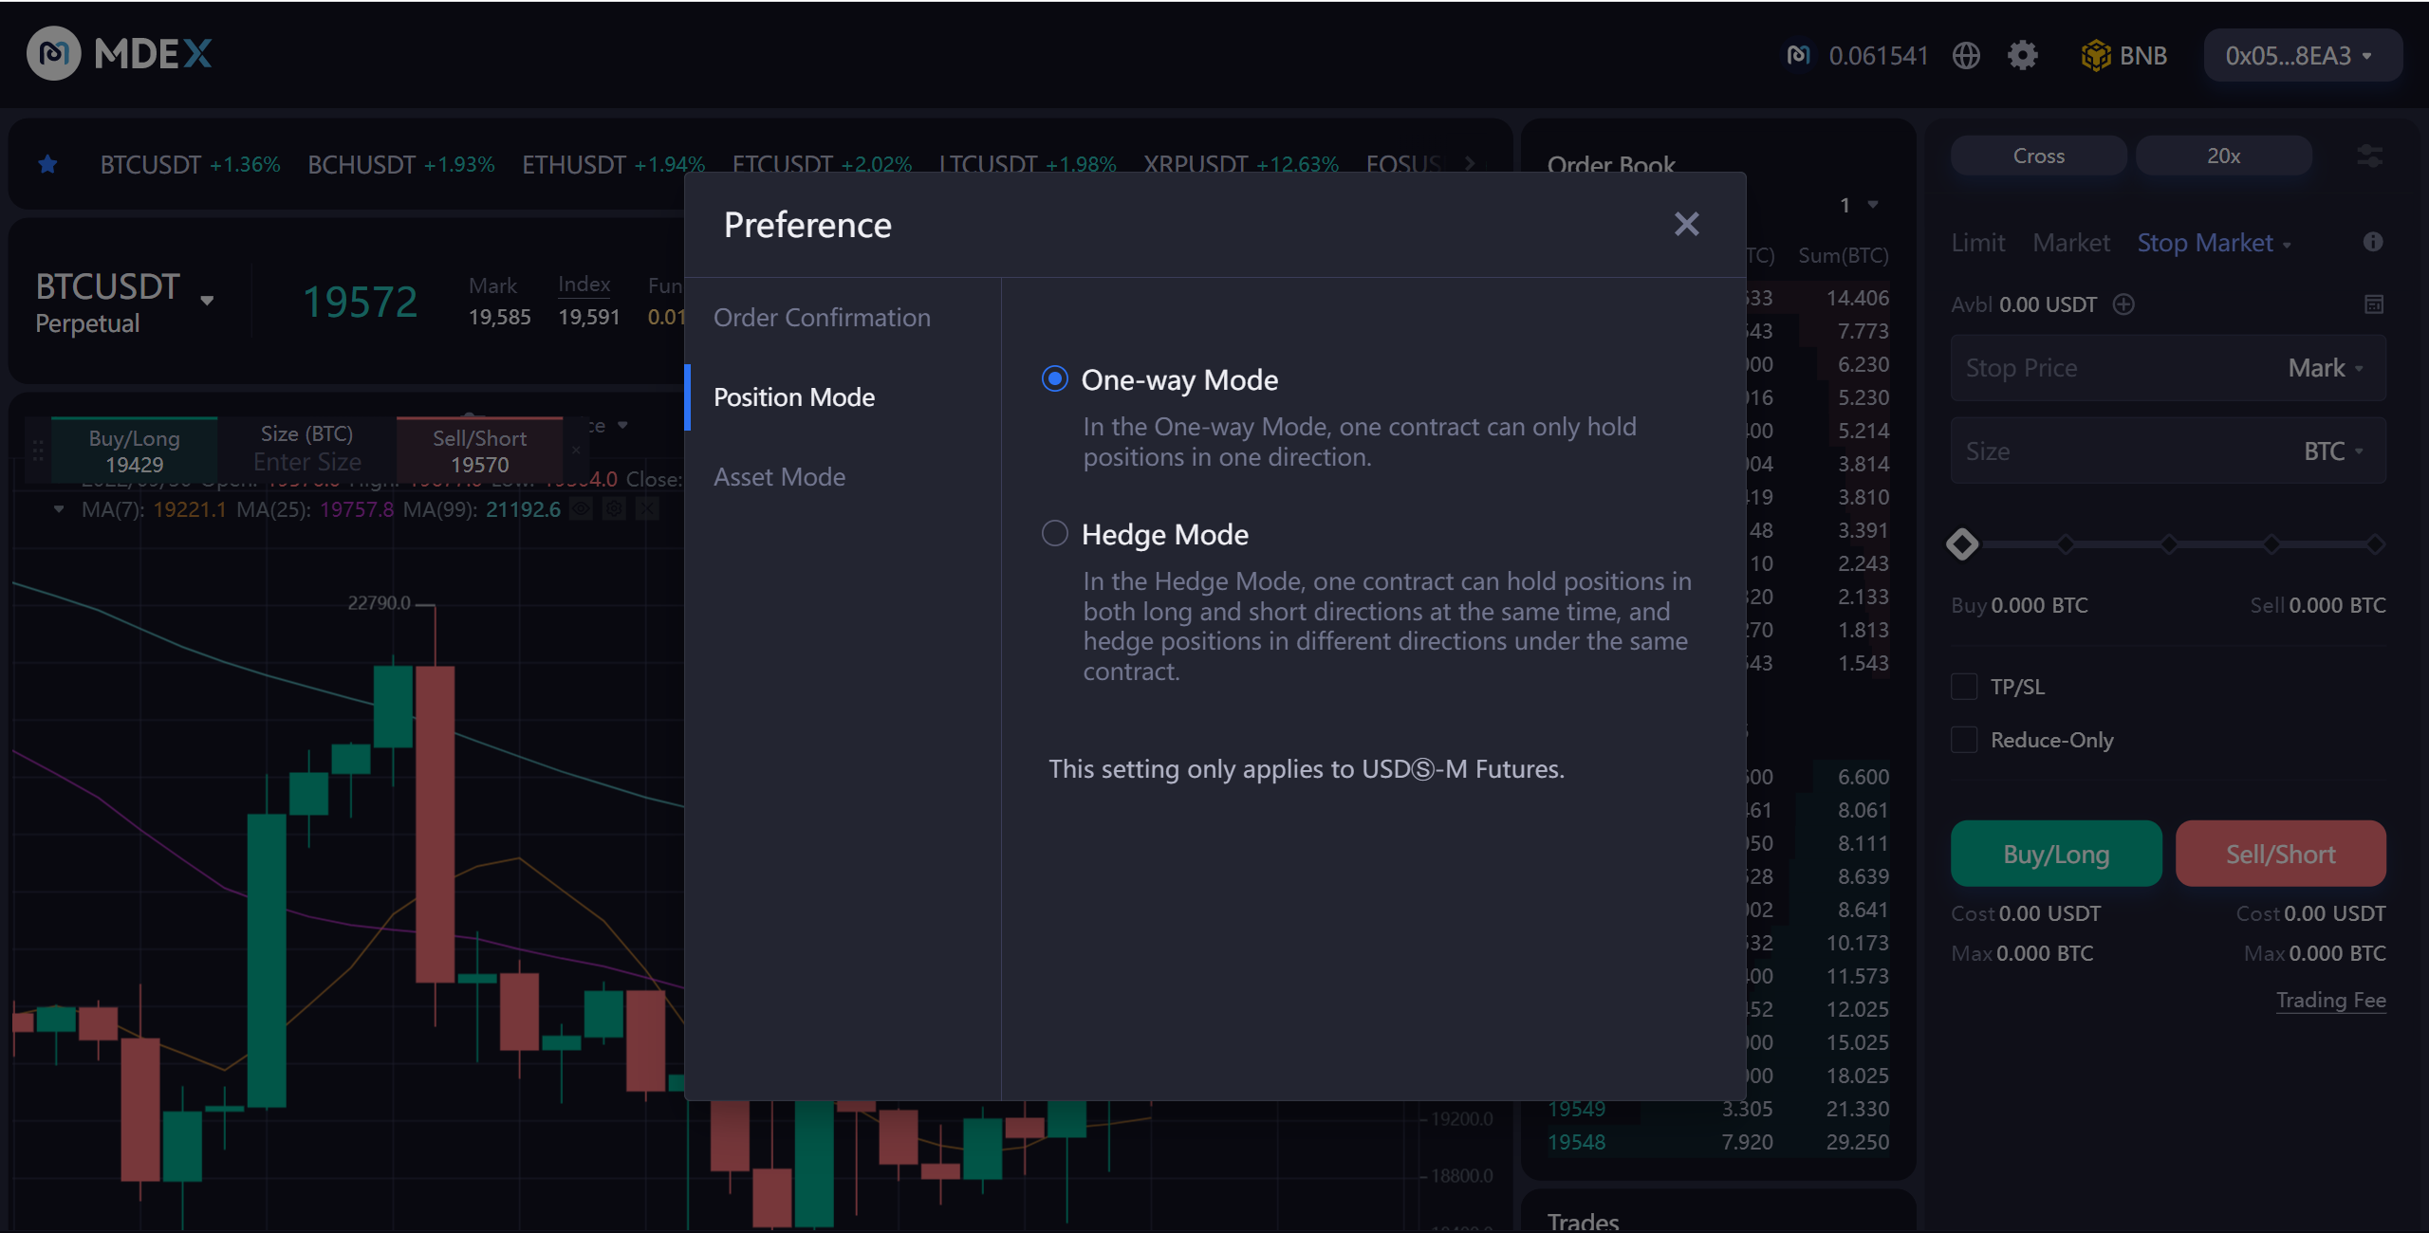Click the order size slider handle

pyautogui.click(x=1962, y=544)
